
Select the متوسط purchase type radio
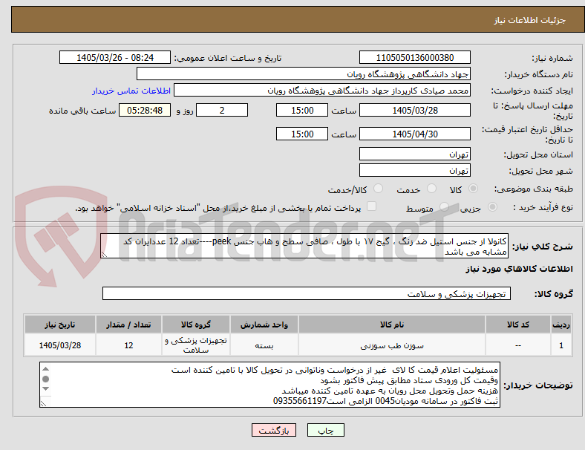445,207
